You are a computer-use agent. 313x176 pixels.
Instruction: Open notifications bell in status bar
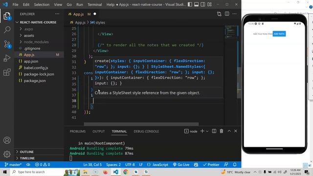pyautogui.click(x=235, y=165)
